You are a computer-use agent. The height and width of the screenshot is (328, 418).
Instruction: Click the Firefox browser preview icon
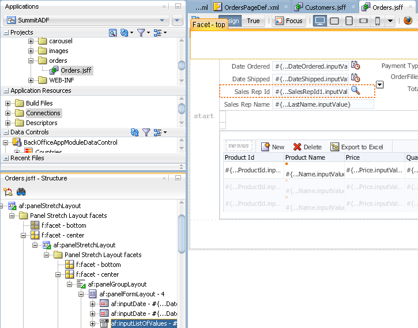(408, 21)
